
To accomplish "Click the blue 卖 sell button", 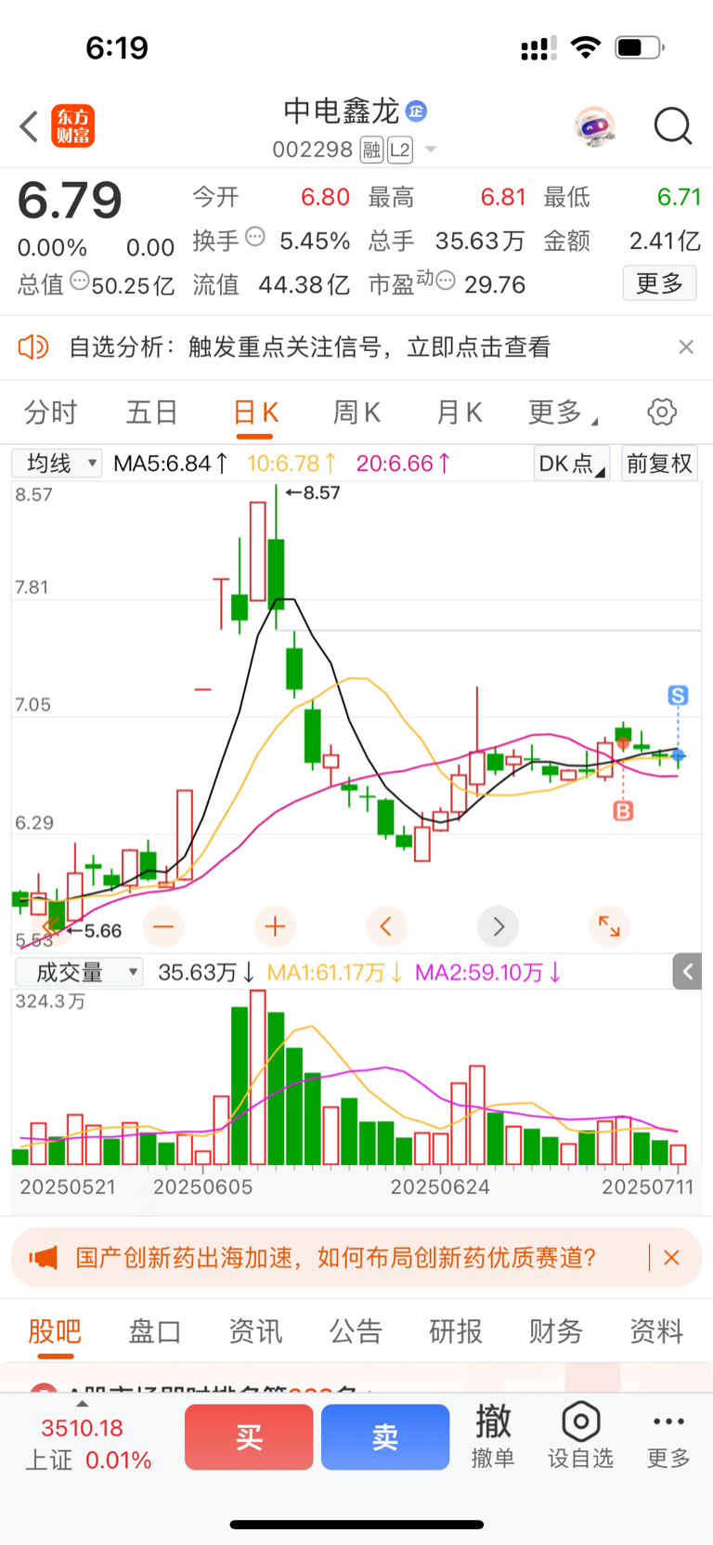I will tap(385, 1437).
